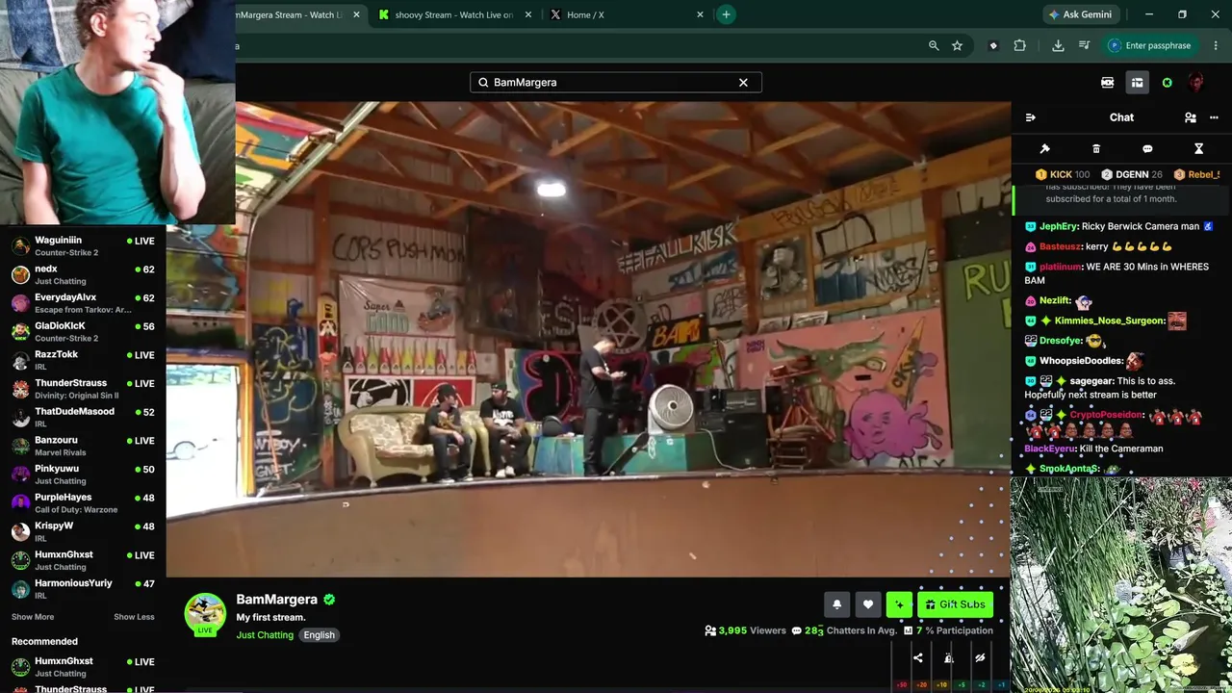Open the GlaDioKIcK channel in sidebar
Viewport: 1232px width, 693px height.
[83, 332]
